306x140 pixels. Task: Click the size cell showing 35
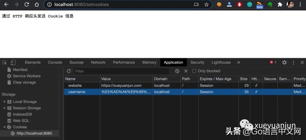click(x=246, y=92)
